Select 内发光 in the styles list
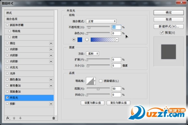The height and width of the screenshot is (125, 188). [x=29, y=67]
